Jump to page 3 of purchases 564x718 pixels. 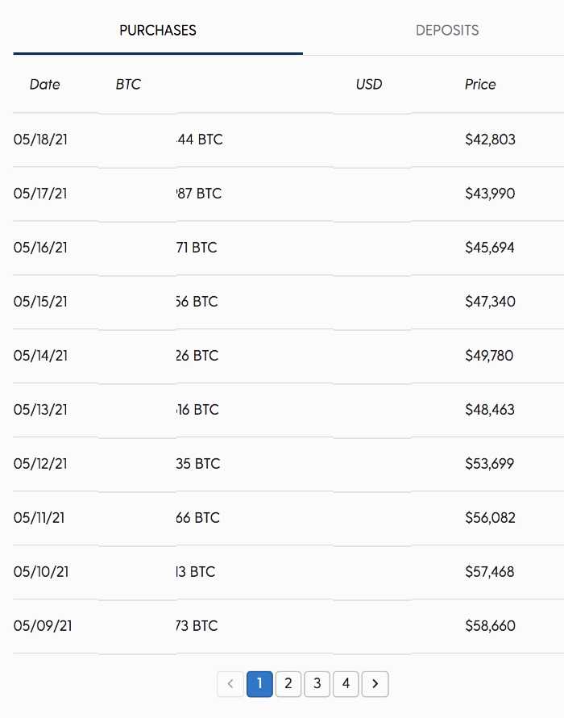point(317,684)
